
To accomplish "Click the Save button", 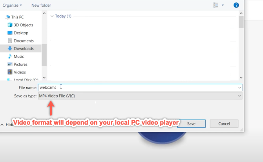I will 191,124.
